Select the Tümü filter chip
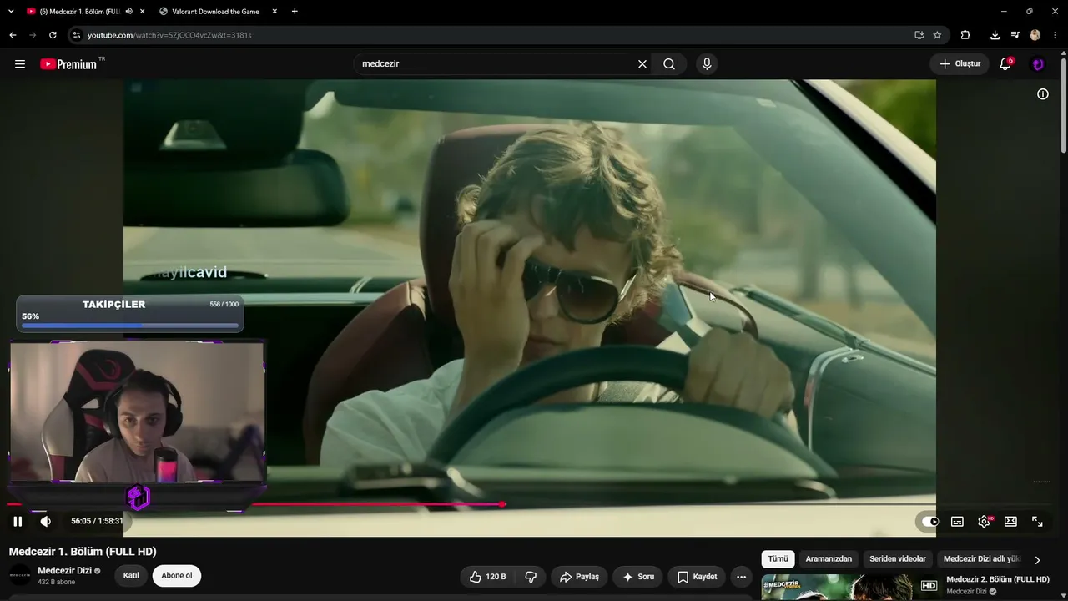The height and width of the screenshot is (601, 1068). point(778,559)
